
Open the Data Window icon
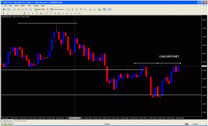tap(19, 9)
